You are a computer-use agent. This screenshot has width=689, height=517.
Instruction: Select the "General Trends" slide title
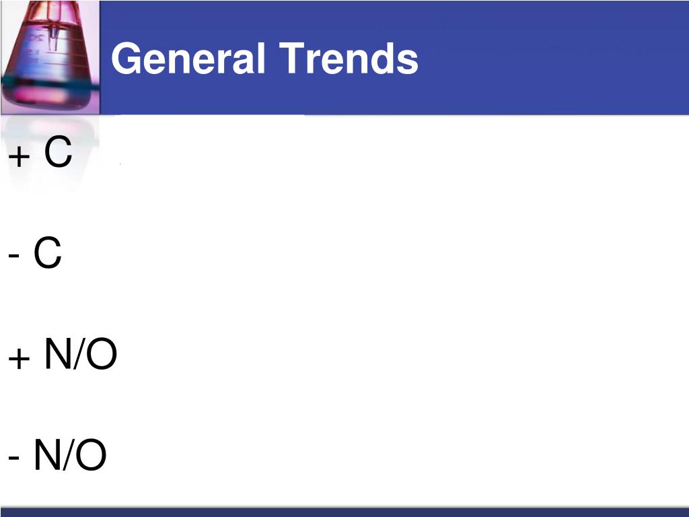(264, 59)
